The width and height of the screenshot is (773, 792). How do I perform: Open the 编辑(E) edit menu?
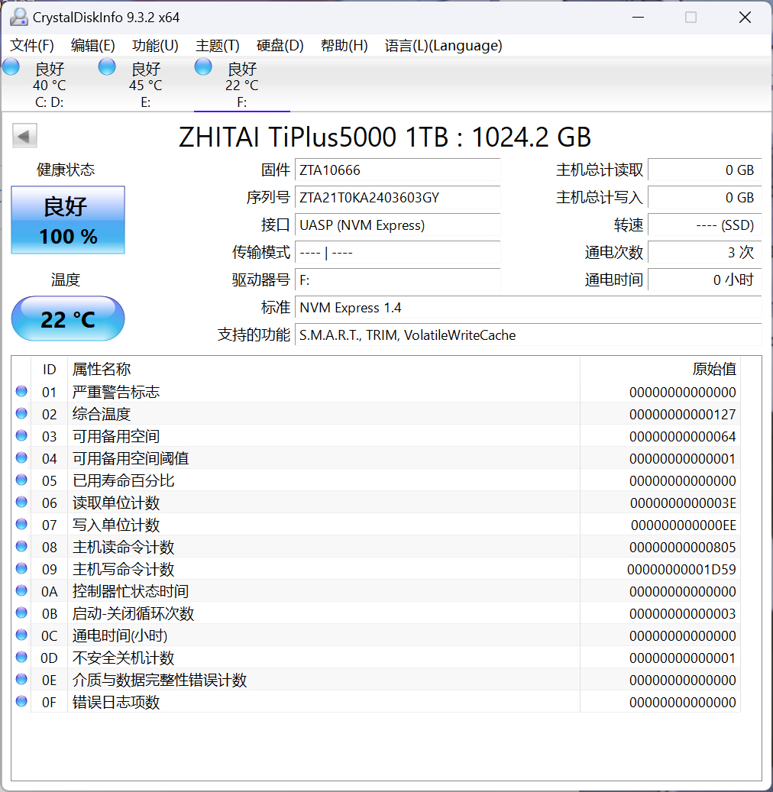point(92,46)
